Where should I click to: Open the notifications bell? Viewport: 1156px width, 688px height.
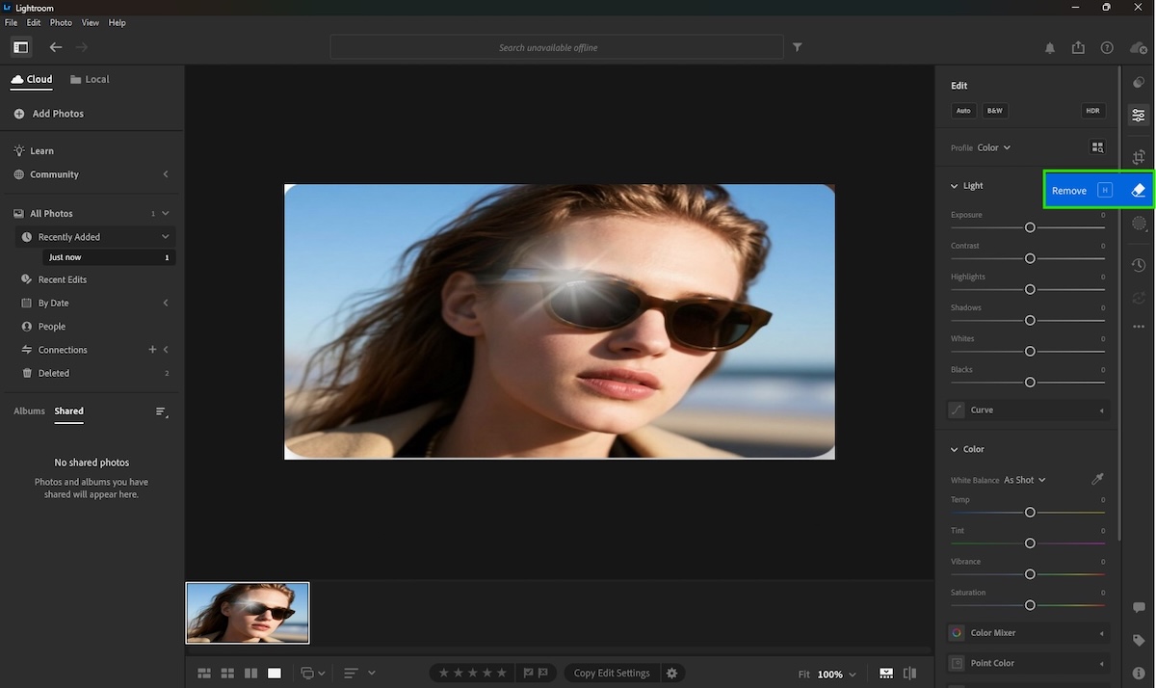pos(1050,47)
